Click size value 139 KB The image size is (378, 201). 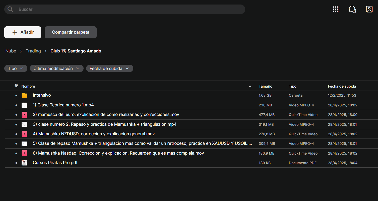(265, 163)
